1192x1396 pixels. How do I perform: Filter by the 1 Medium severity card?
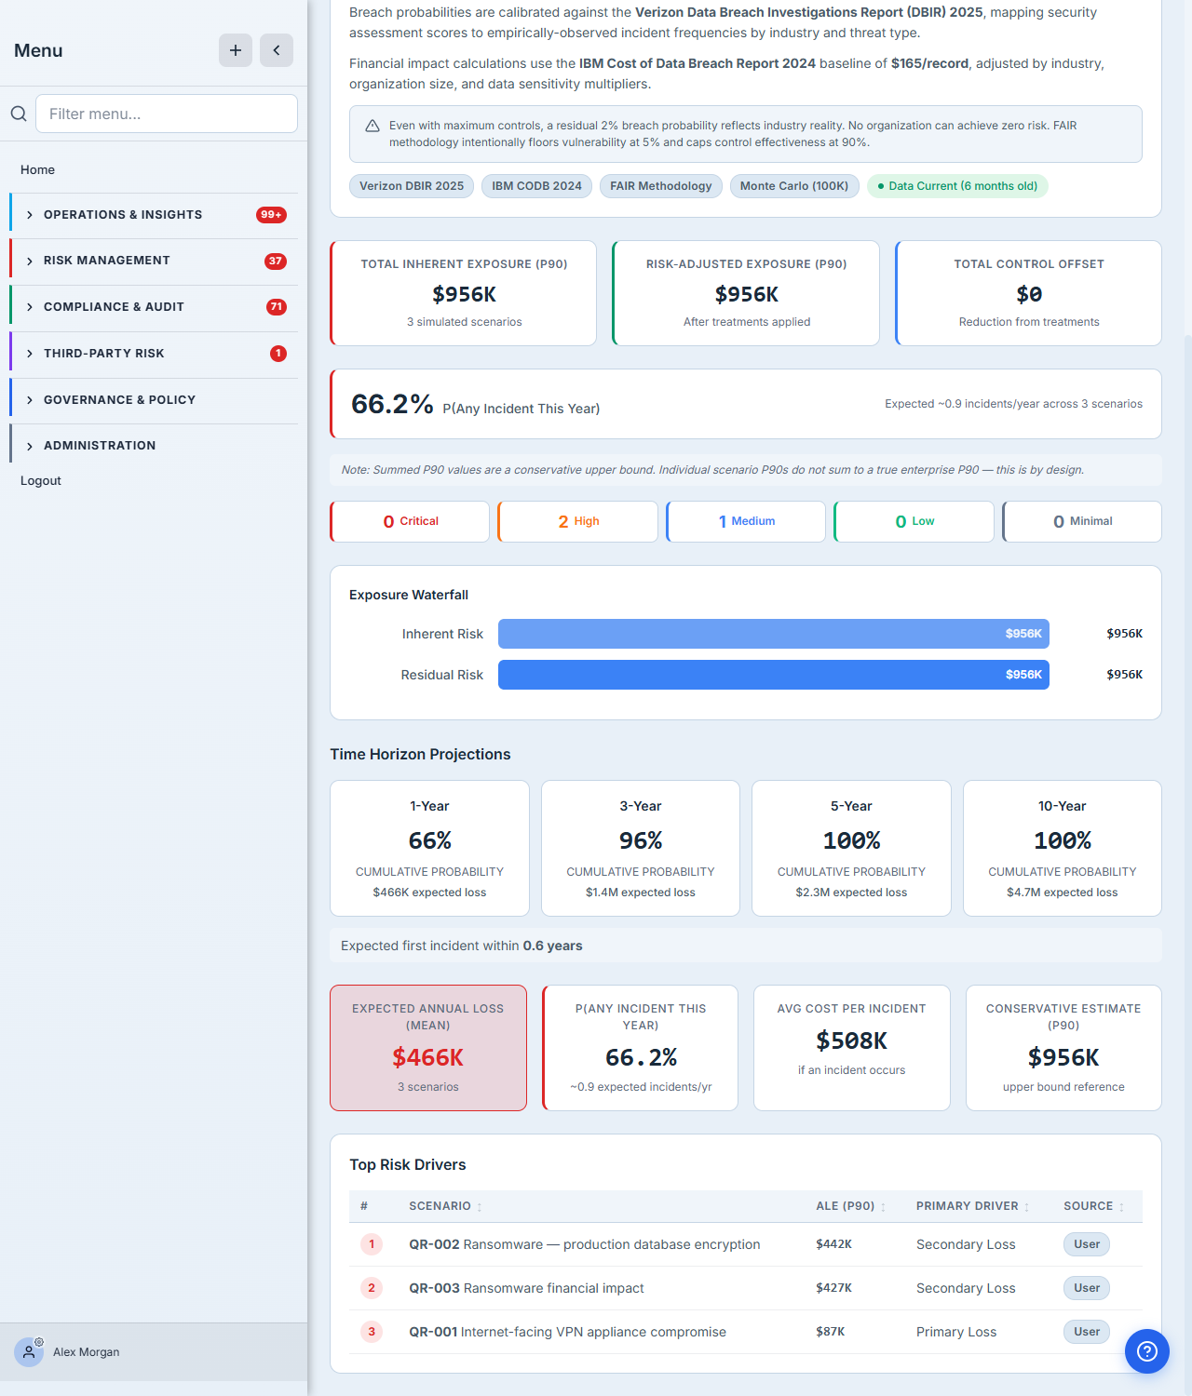(746, 521)
